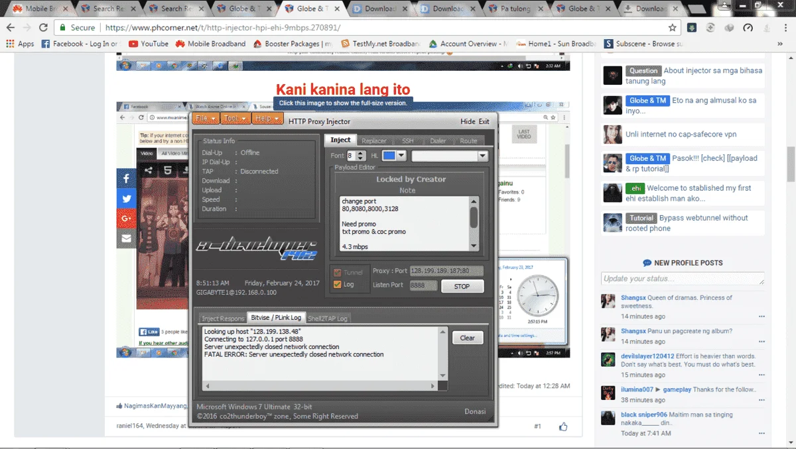This screenshot has height=449, width=796.
Task: Share post via Facebook sidebar icon
Action: click(x=127, y=179)
